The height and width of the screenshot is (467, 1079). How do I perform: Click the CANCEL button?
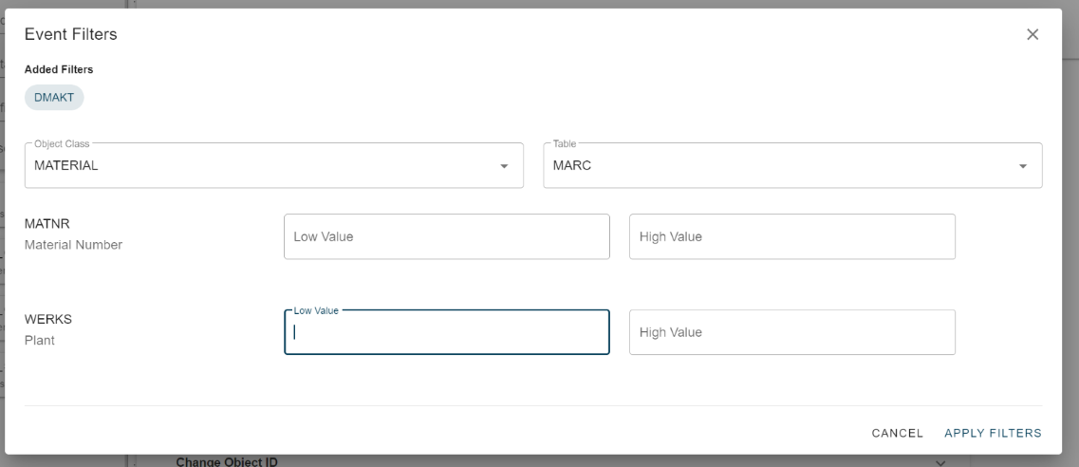(898, 433)
